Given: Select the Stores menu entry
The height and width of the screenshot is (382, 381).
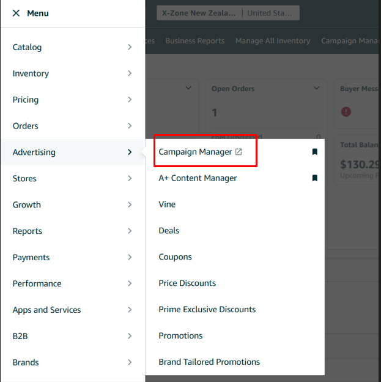Looking at the screenshot, I should [x=24, y=179].
